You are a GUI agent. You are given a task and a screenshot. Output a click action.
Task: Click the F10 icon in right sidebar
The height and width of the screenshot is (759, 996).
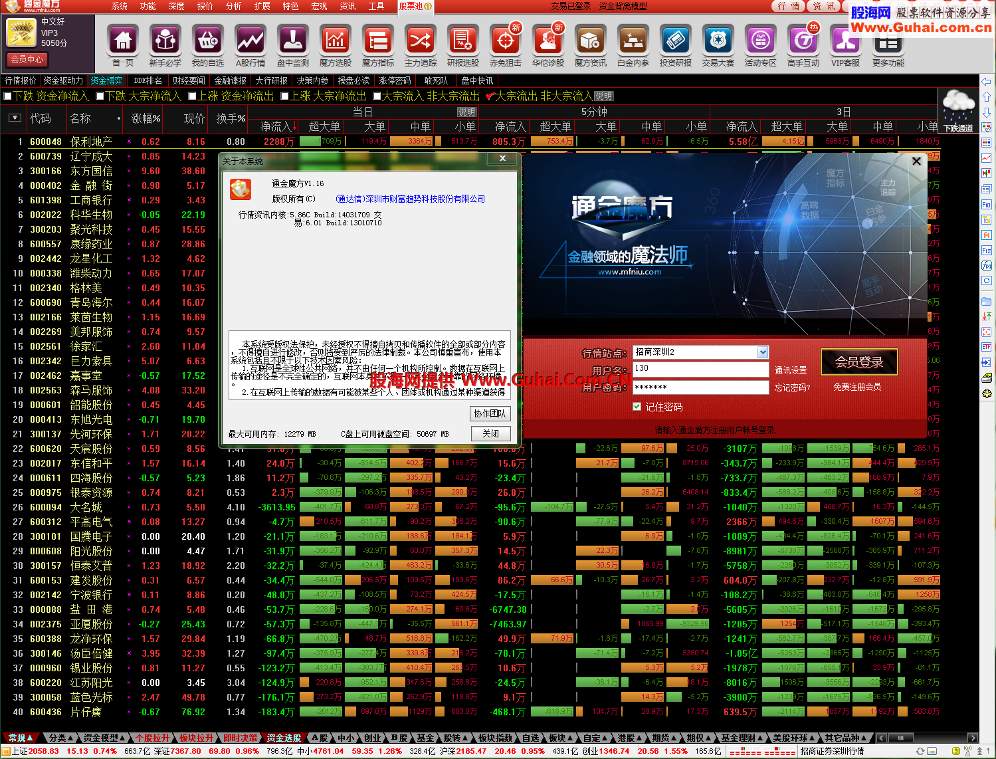(986, 204)
